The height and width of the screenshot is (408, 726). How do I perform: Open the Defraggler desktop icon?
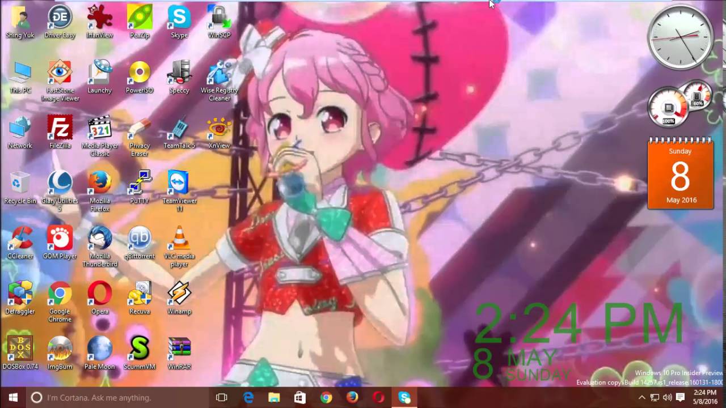tap(20, 298)
